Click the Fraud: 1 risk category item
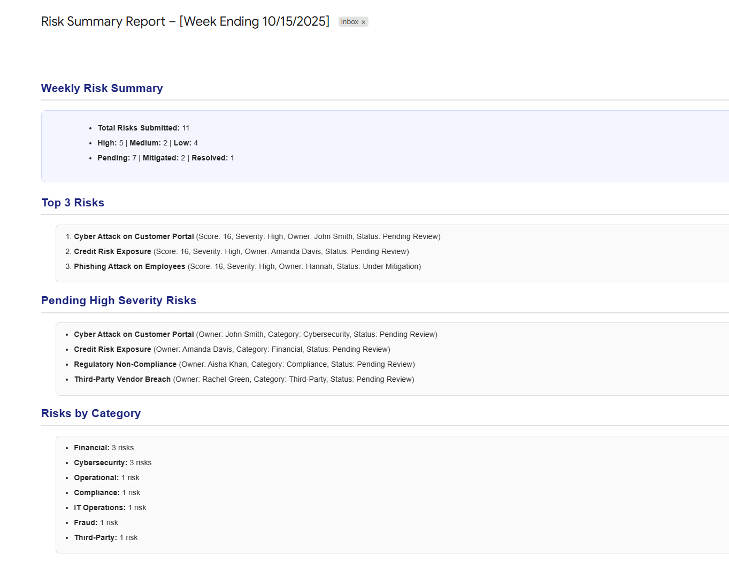This screenshot has height=562, width=729. [96, 522]
